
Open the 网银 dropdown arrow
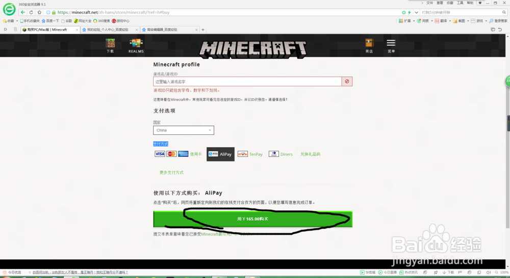click(432, 21)
